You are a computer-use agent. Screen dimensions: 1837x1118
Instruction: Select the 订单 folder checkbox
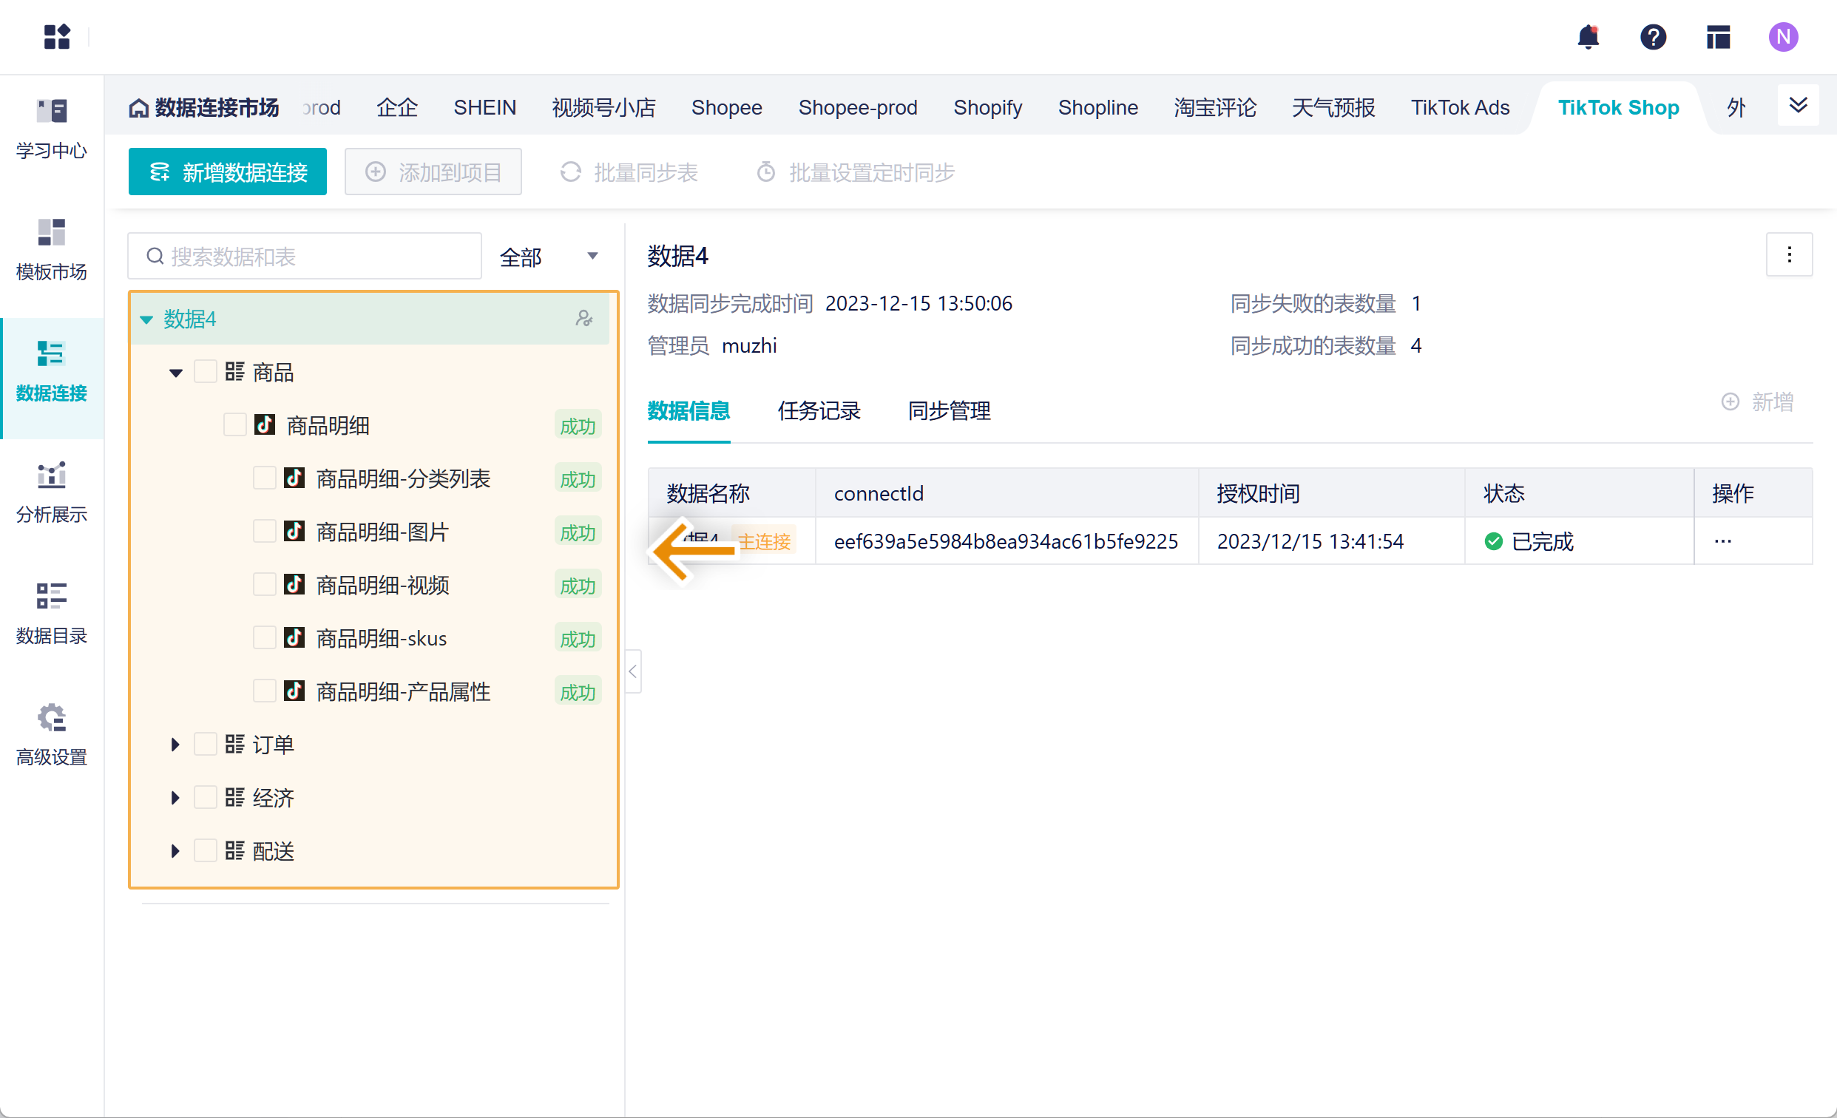click(x=205, y=744)
